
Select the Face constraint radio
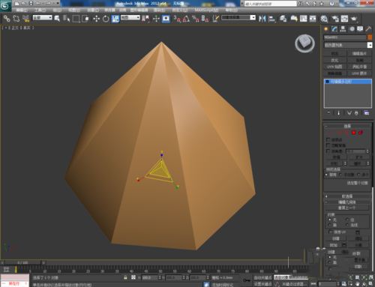(x=330, y=225)
